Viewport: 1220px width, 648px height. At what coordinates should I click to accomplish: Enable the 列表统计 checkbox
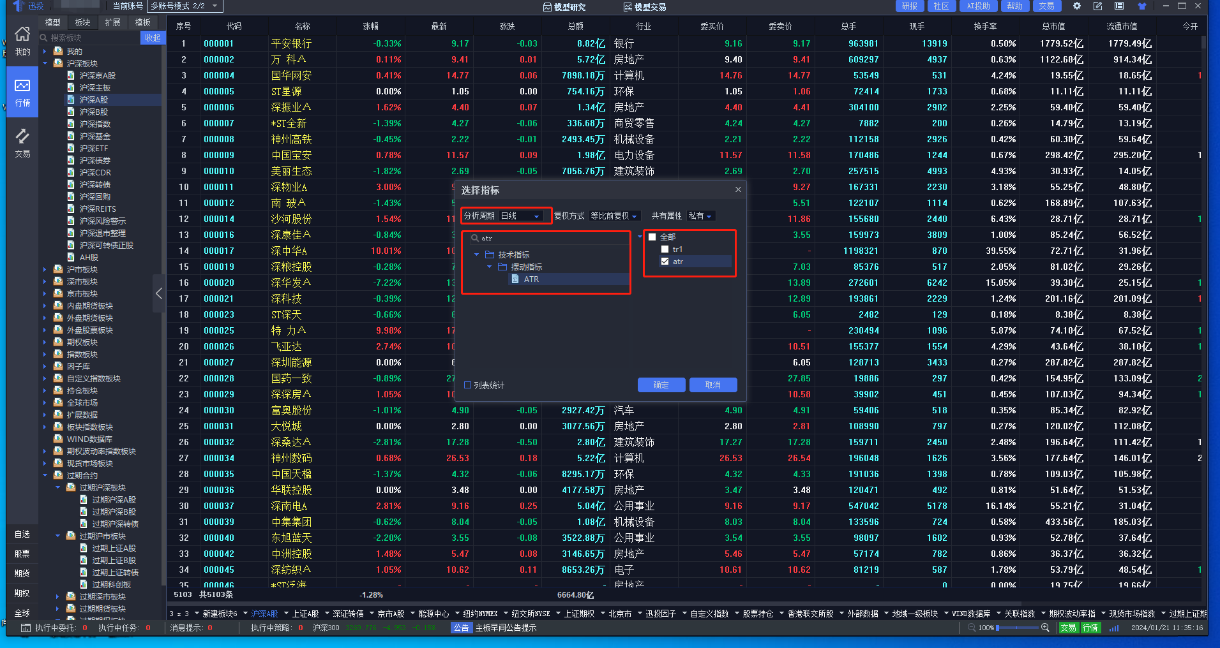tap(467, 385)
